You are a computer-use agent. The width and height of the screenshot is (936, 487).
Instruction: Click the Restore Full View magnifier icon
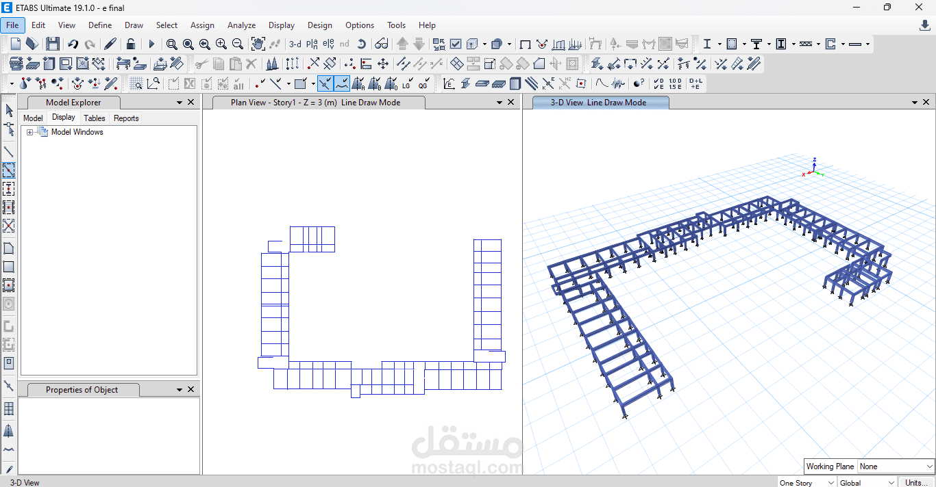tap(188, 44)
